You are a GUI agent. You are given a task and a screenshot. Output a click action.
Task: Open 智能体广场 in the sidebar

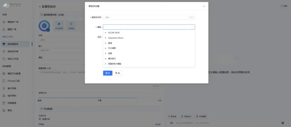tap(13, 22)
